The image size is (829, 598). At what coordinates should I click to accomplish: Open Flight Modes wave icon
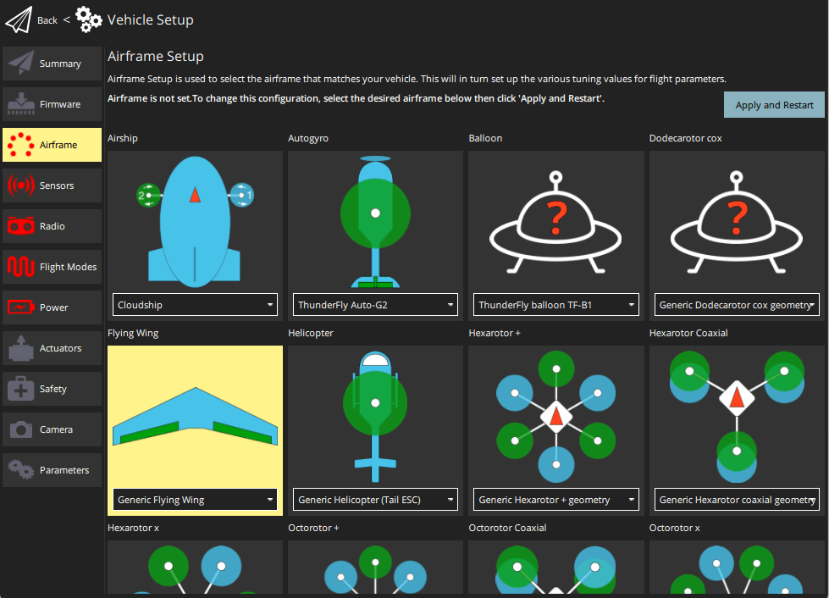tap(21, 267)
